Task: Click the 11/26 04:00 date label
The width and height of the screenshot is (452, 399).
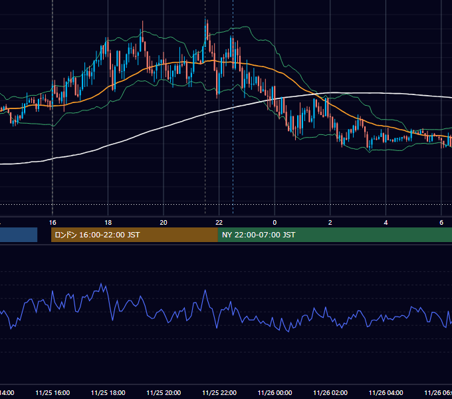Action: tap(386, 393)
